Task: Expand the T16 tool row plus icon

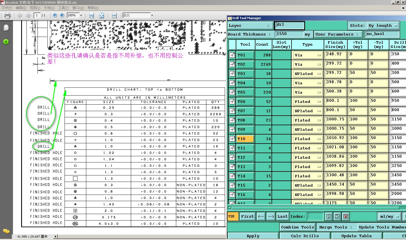Action: coord(232,195)
